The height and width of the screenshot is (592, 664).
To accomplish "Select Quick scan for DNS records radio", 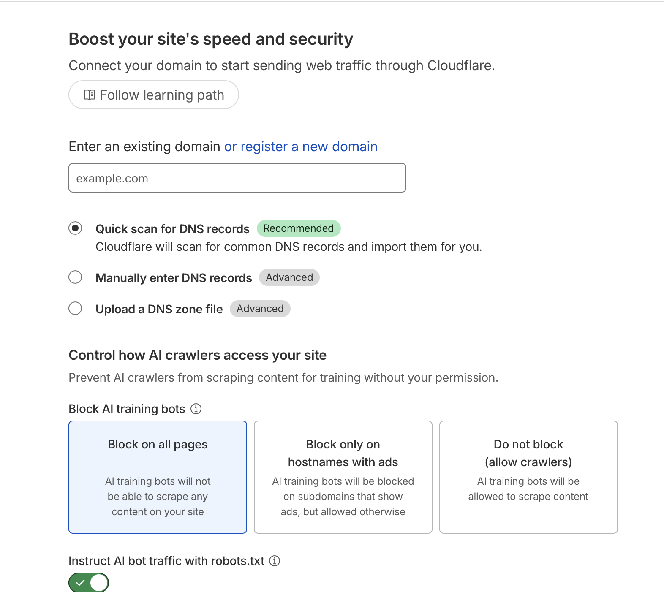I will pos(75,228).
